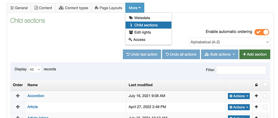278x118 pixels.
Task: Switch to the Content tab
Action: pos(43,8)
